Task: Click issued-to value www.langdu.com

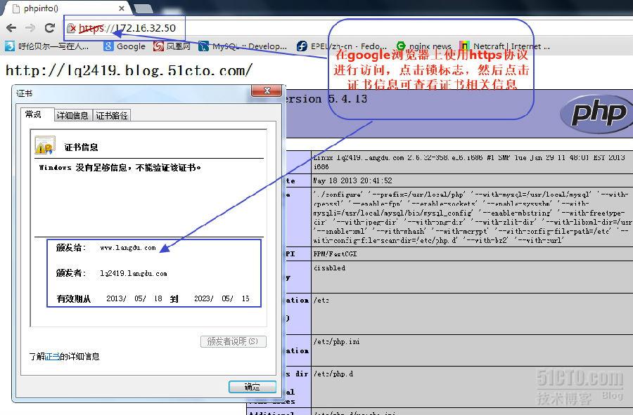Action: click(128, 248)
